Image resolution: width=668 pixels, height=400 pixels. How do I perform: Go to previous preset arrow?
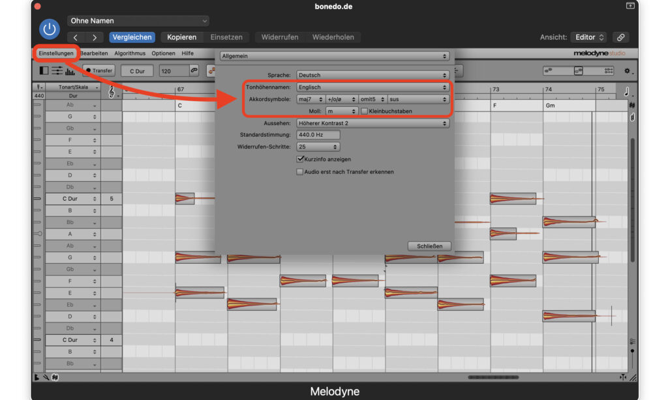pos(76,37)
